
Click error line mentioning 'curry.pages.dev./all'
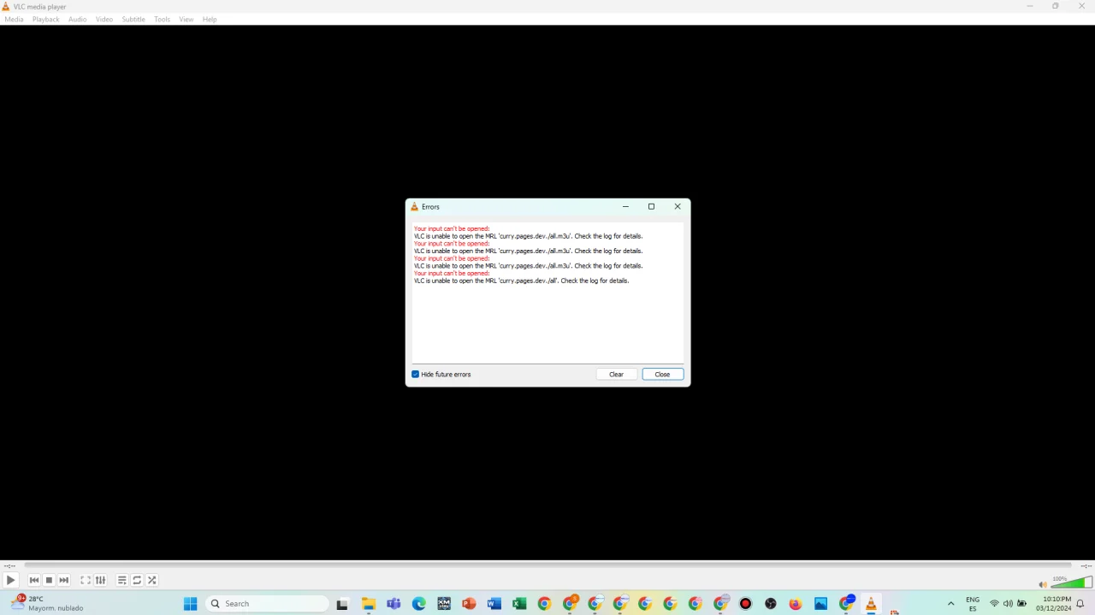pyautogui.click(x=521, y=281)
